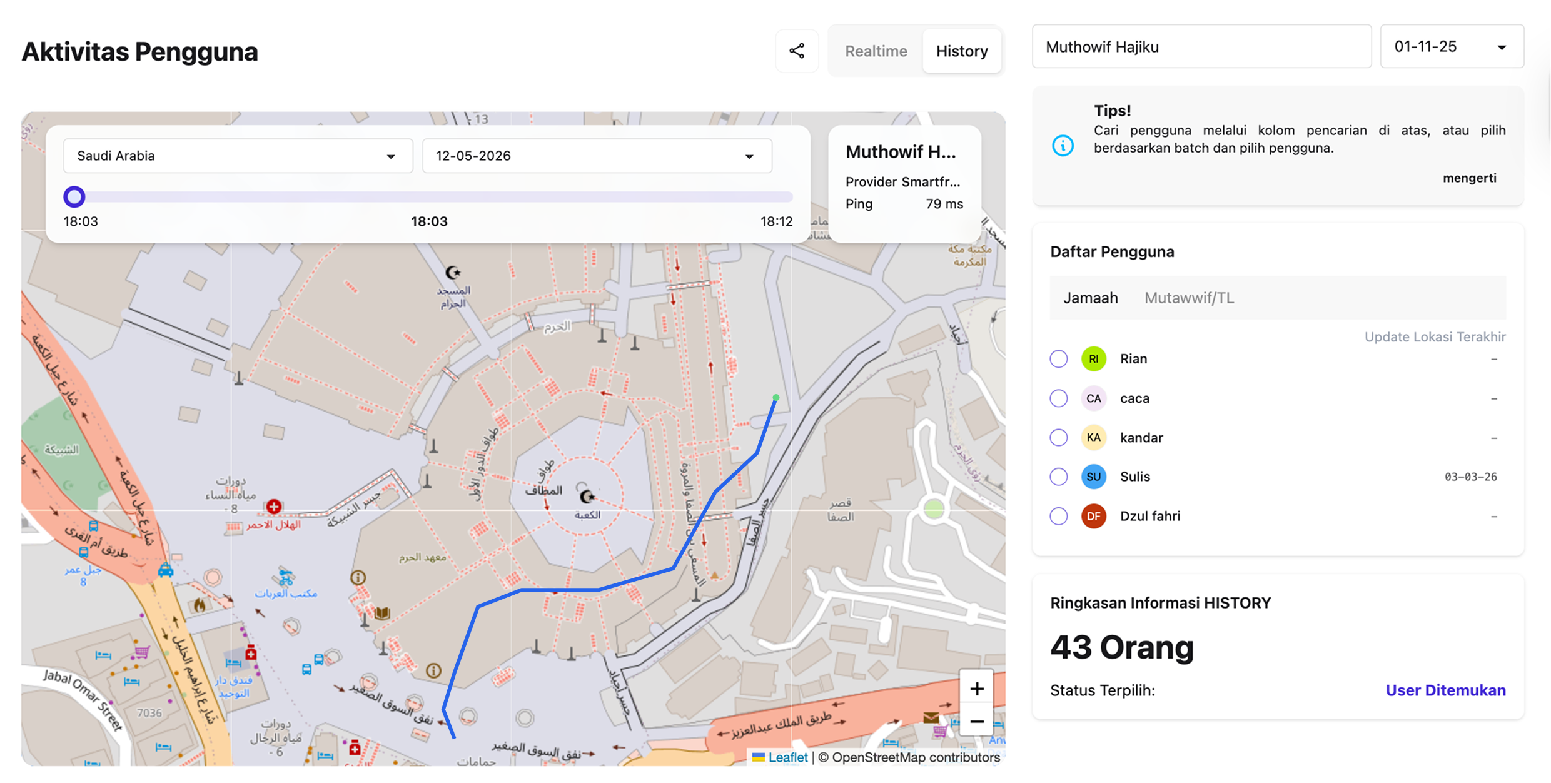Click the timeline slider handle at 18:03
This screenshot has width=1551, height=783.
(74, 196)
